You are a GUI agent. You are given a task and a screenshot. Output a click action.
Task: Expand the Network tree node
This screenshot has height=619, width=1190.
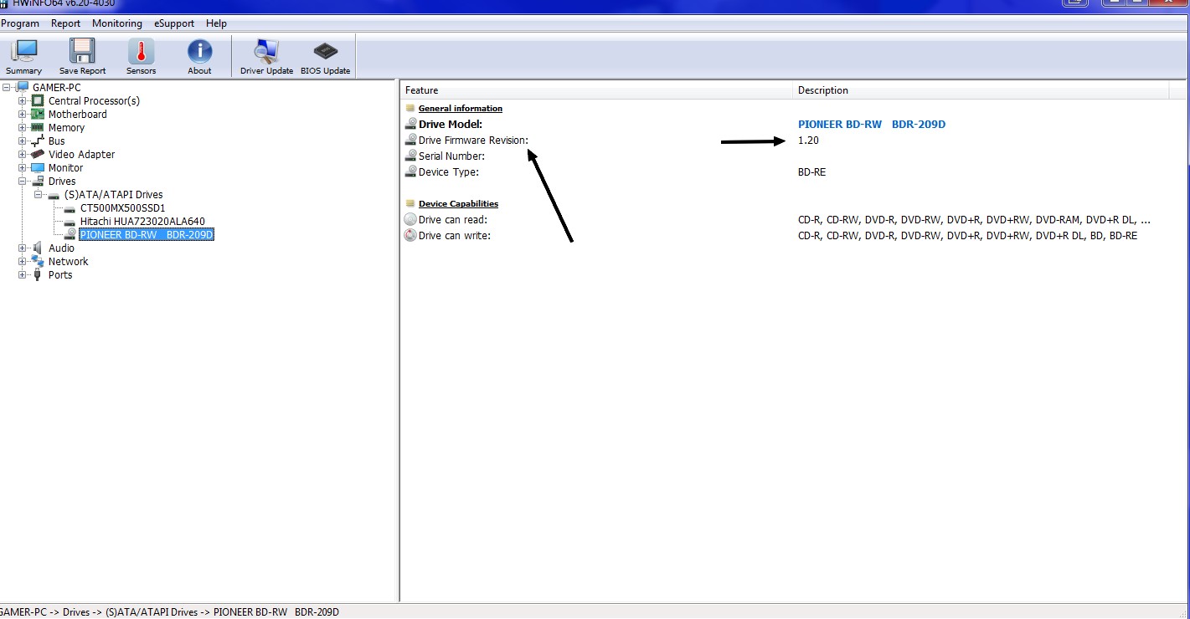click(23, 262)
